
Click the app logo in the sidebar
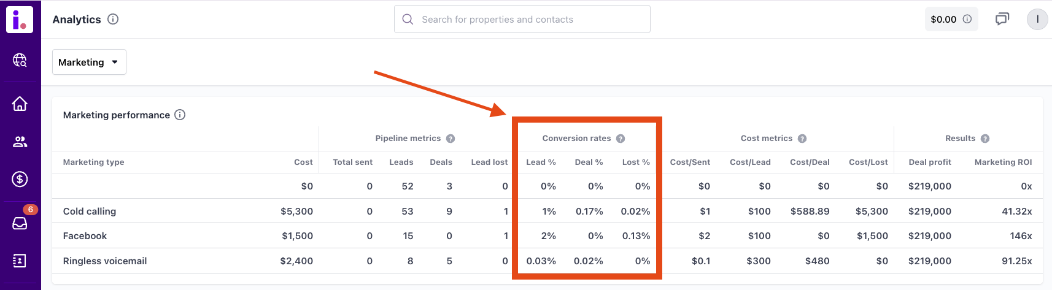click(20, 20)
